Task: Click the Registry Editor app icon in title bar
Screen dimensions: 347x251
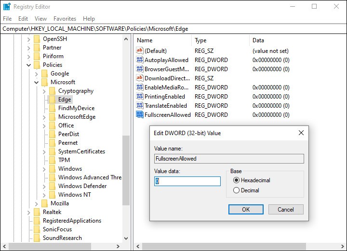Action: point(7,7)
